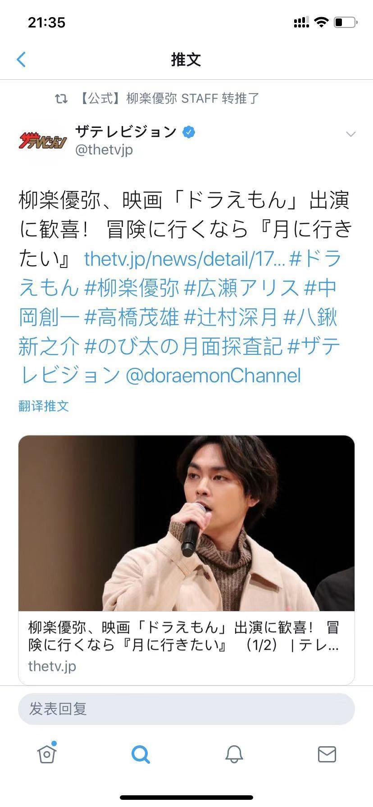
Task: Open the Notifications bell icon
Action: [234, 754]
